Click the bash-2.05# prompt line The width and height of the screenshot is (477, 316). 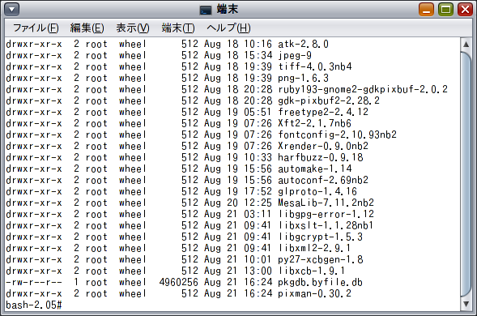coord(34,305)
